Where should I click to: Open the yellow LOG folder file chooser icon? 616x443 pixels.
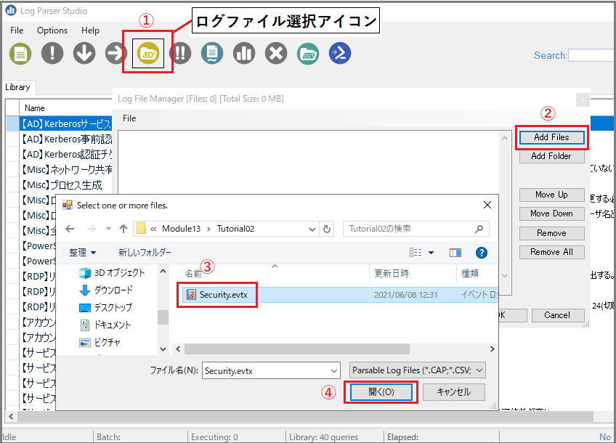pyautogui.click(x=148, y=54)
